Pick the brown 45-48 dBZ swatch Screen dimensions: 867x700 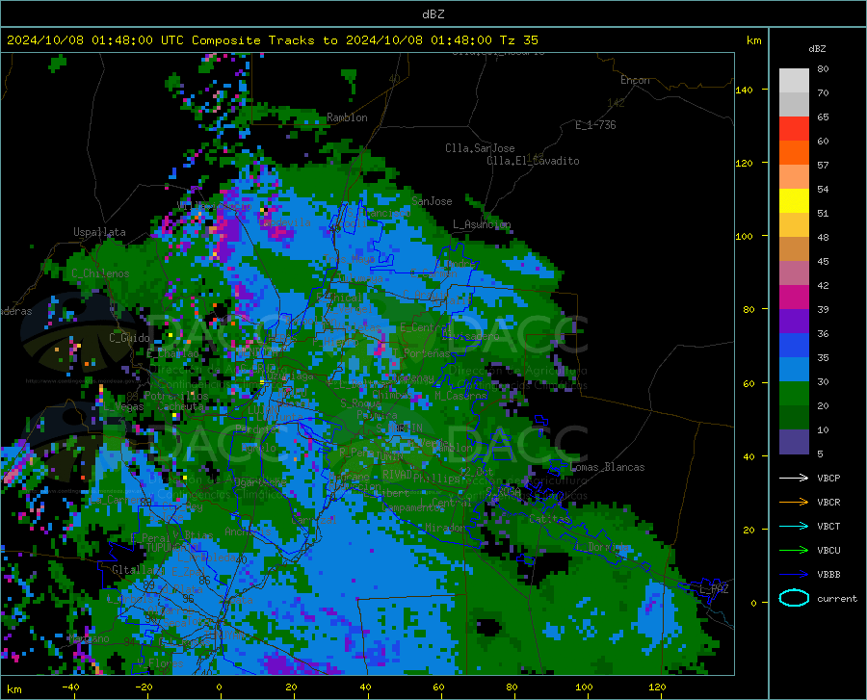click(794, 249)
